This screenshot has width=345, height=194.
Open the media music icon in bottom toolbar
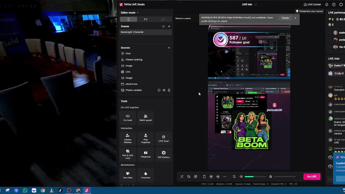tap(189, 177)
